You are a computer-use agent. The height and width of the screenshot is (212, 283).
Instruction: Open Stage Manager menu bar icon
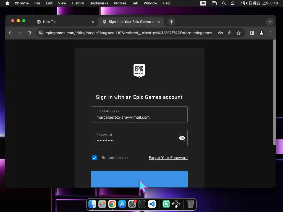pos(214,3)
